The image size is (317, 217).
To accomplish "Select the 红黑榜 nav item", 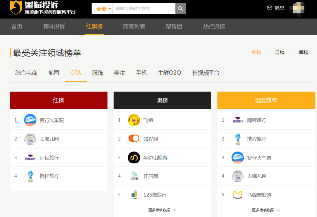I will [94, 26].
